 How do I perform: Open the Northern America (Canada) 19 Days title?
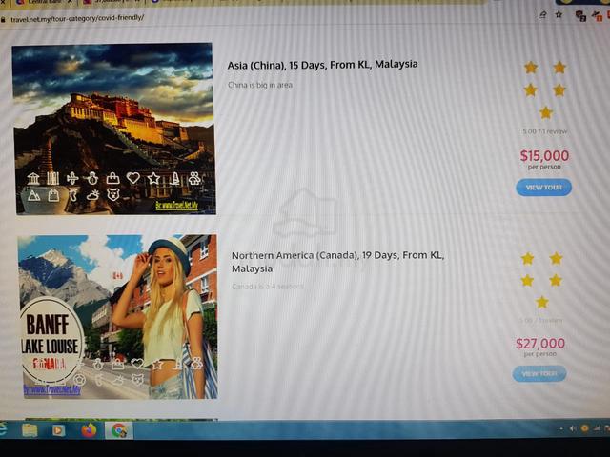[337, 262]
